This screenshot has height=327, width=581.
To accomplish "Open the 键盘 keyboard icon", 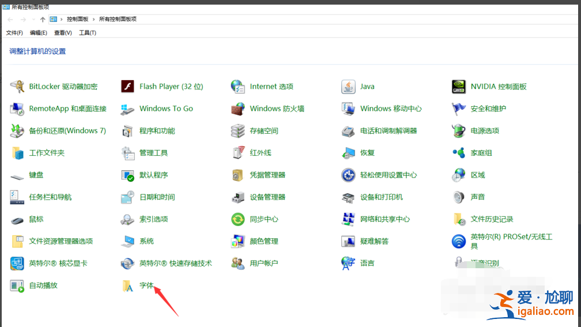I will [x=17, y=177].
